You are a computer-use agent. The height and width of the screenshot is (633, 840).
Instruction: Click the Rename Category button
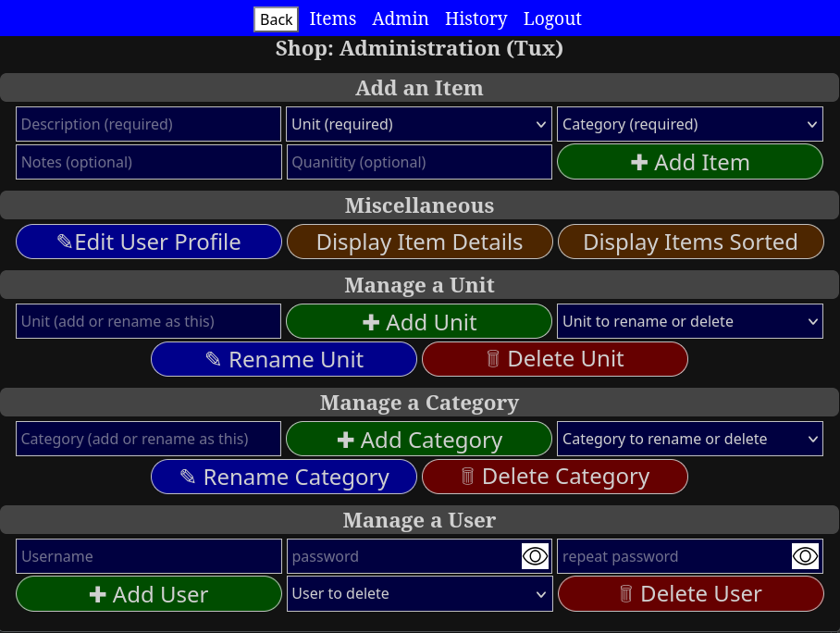click(284, 477)
